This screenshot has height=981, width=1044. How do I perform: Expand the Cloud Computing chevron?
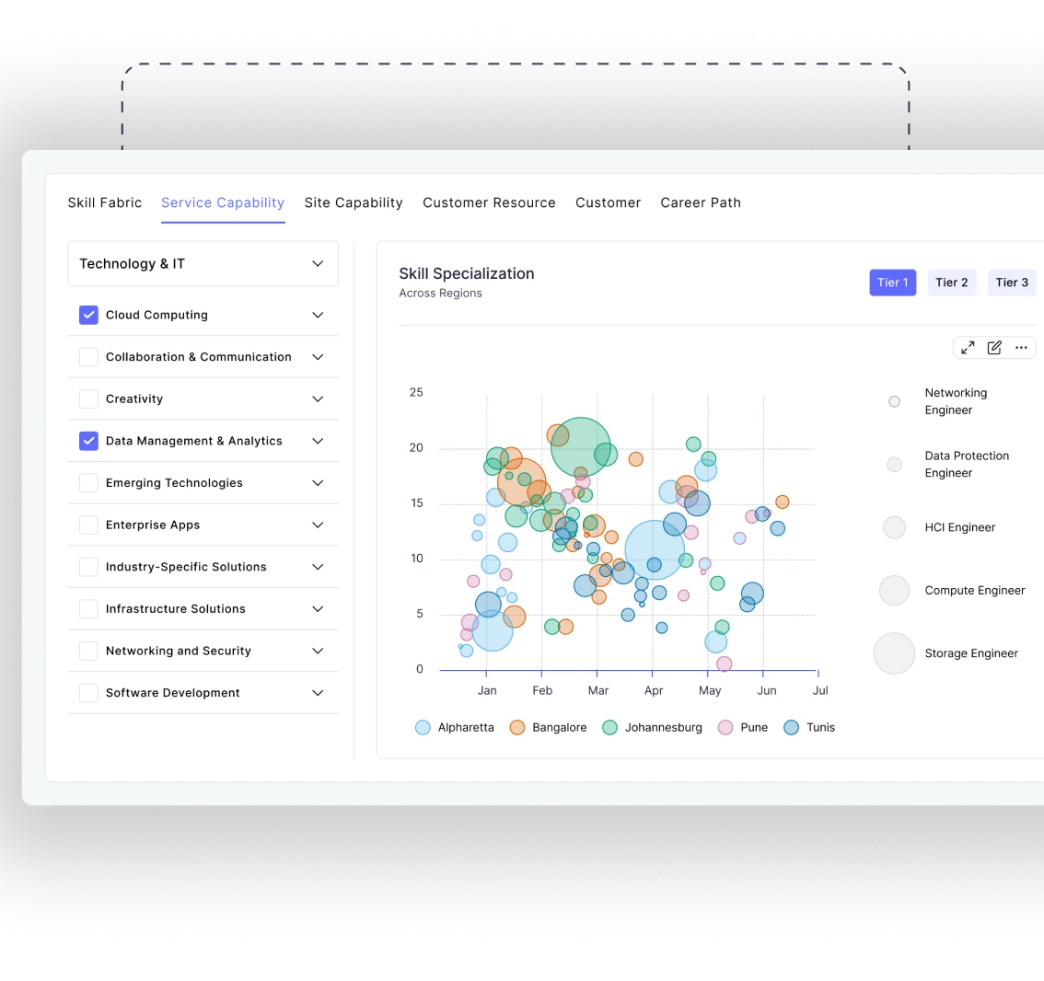318,315
